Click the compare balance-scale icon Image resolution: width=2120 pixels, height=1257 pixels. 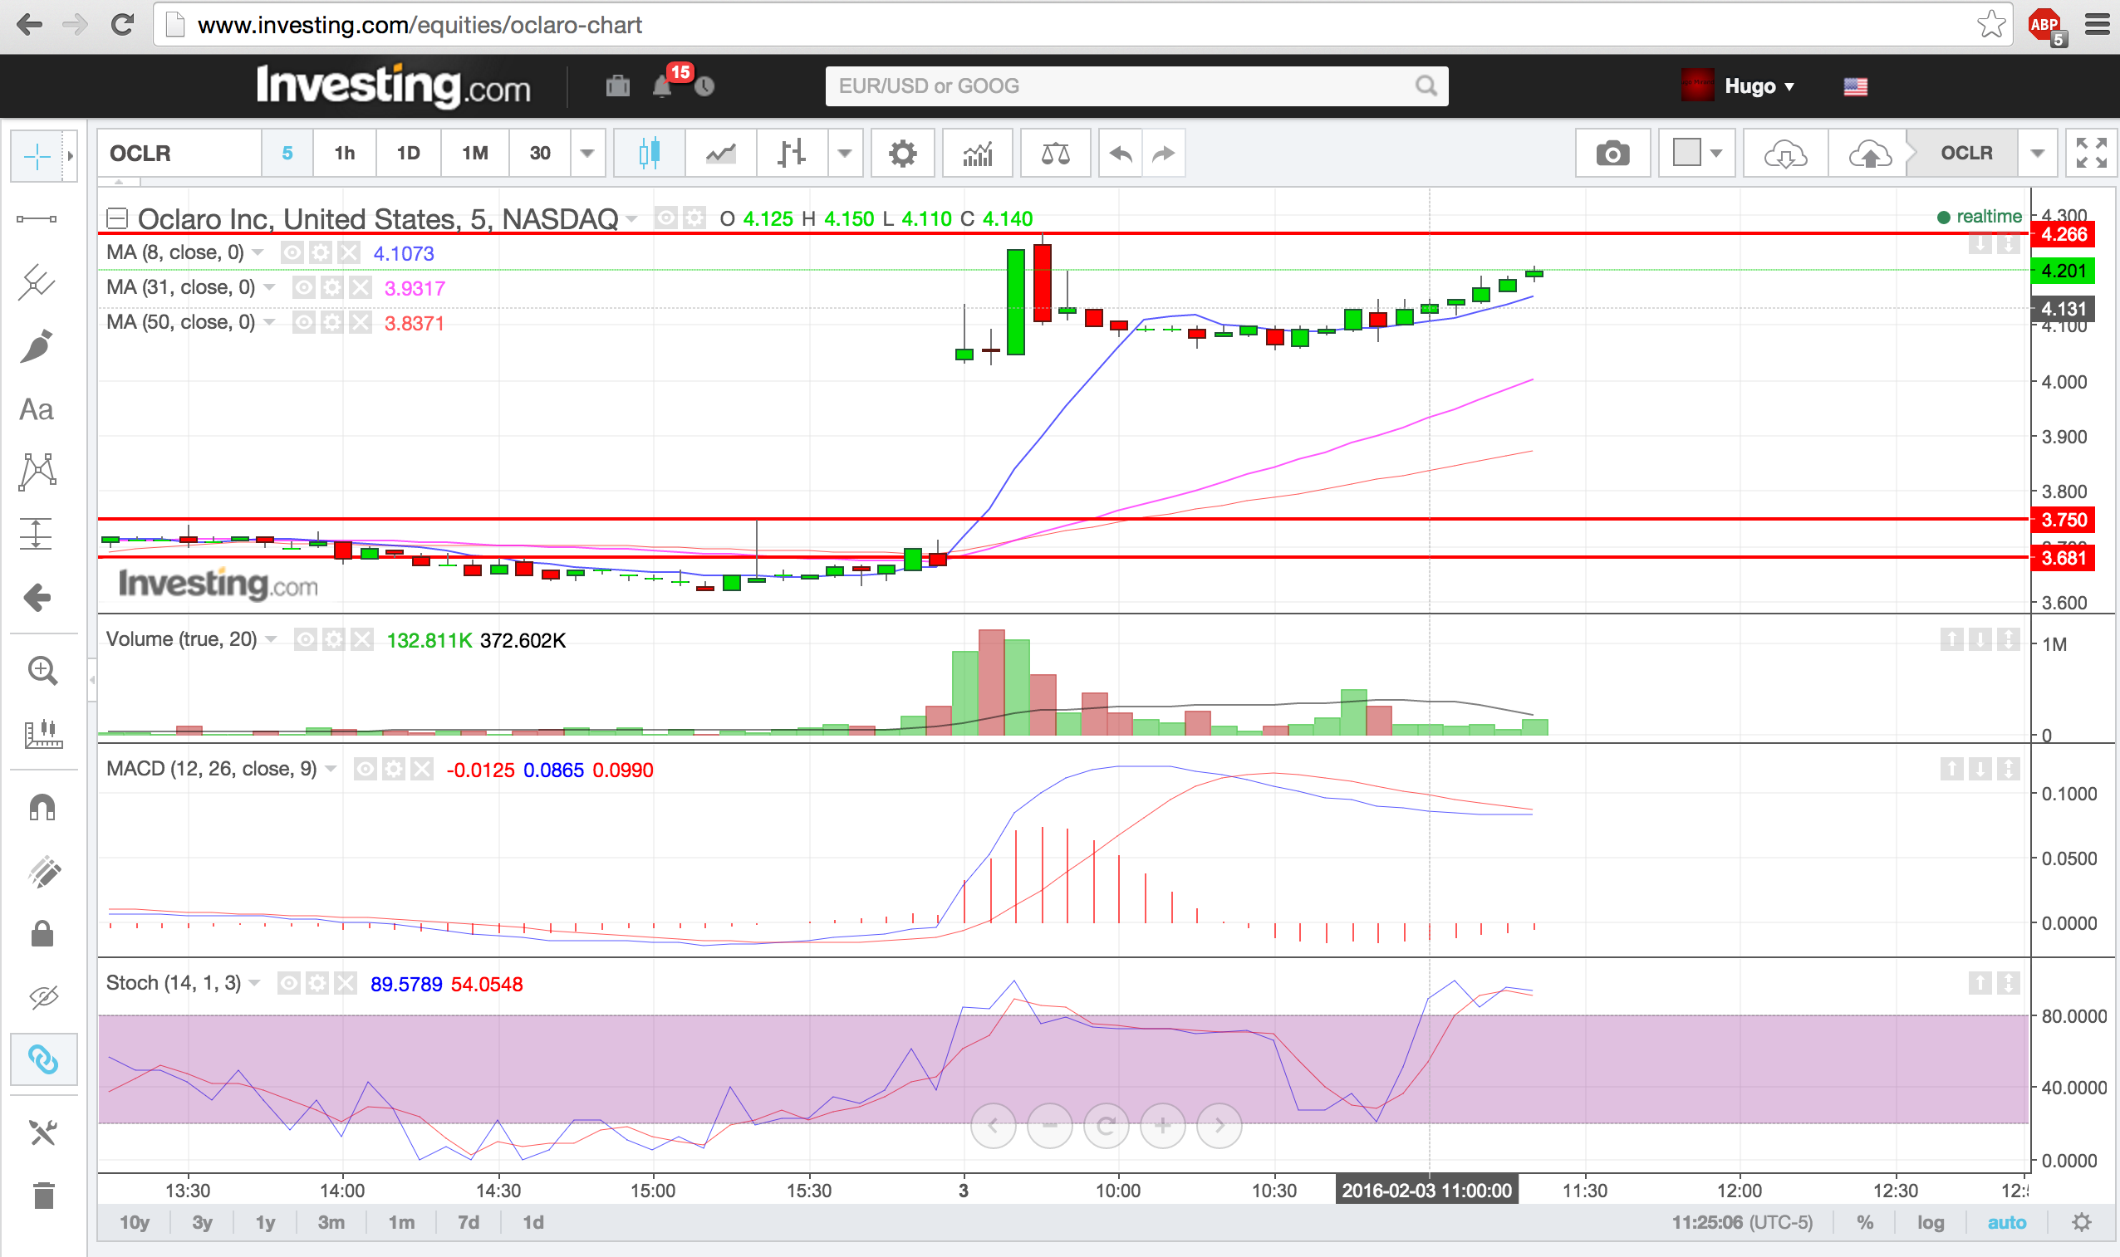1055,154
